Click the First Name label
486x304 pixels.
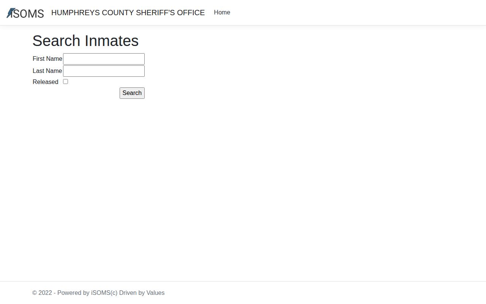[47, 59]
